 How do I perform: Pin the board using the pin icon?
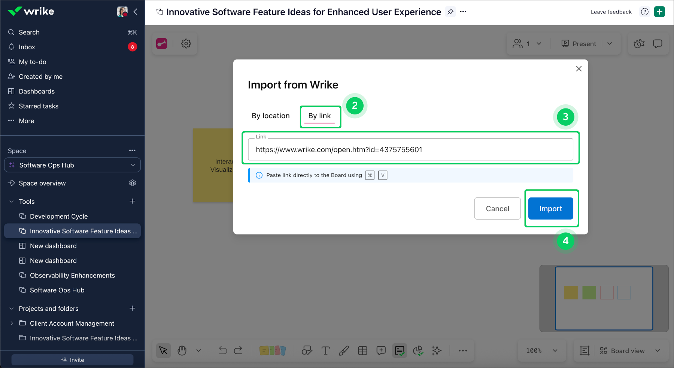click(x=450, y=12)
